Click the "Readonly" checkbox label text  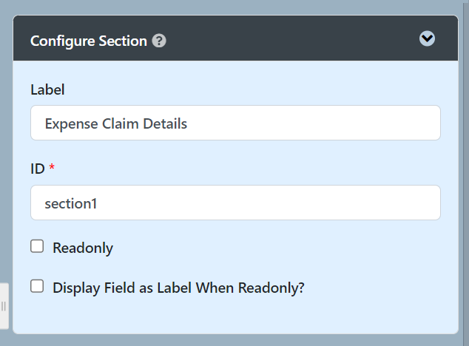[83, 248]
